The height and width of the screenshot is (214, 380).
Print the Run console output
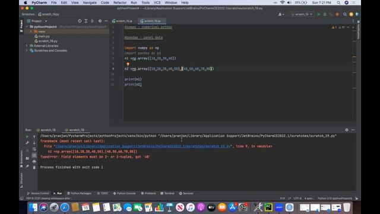pos(34,161)
